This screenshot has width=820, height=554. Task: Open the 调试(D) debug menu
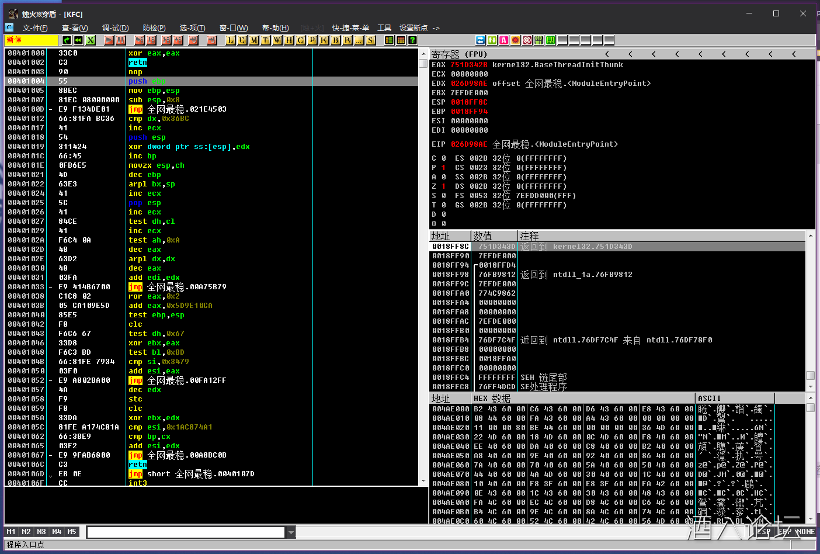[x=115, y=27]
